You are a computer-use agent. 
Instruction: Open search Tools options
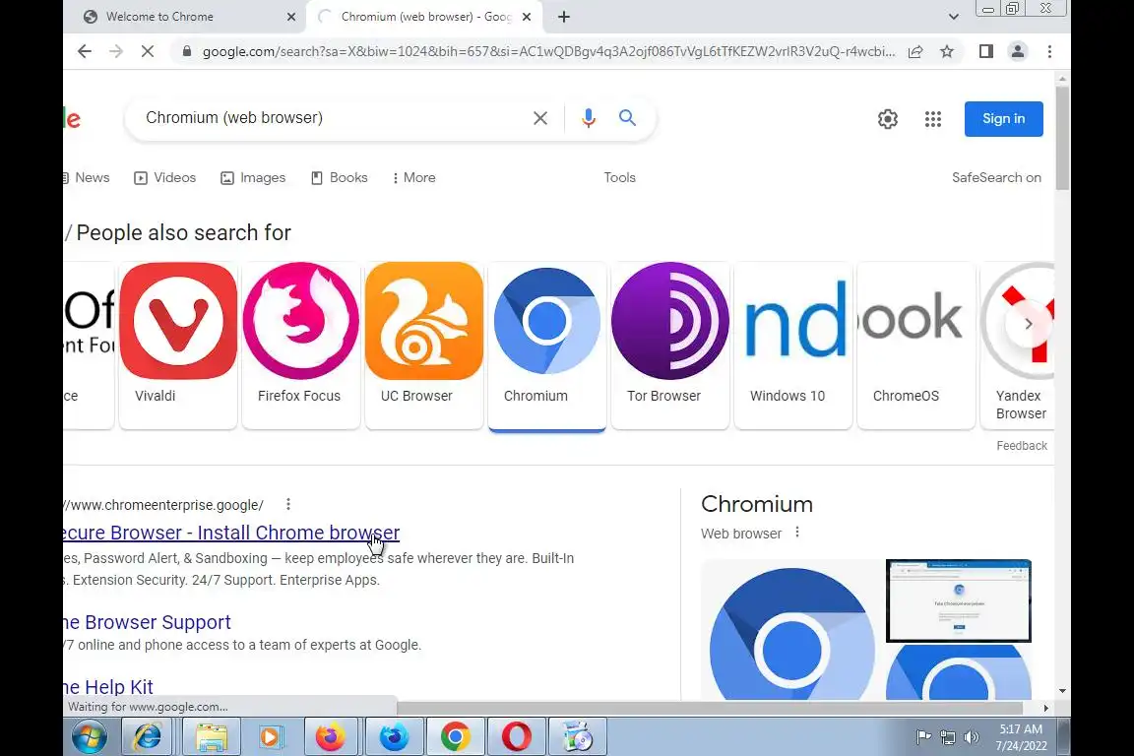tap(620, 177)
